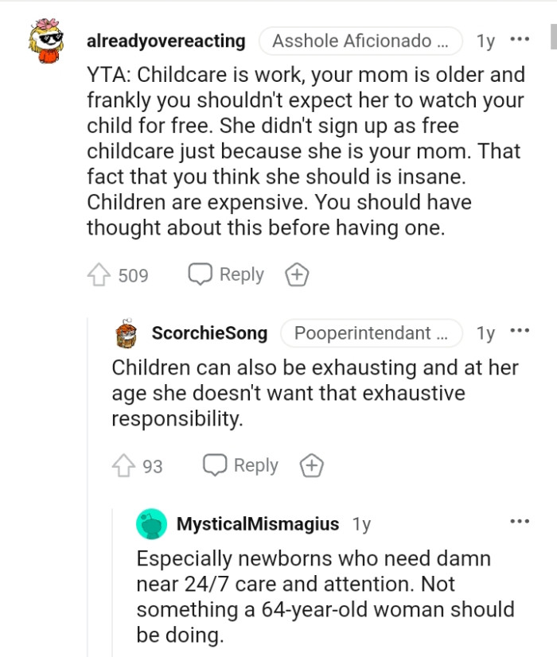Open the Asshole Aficionado flair tag
557x657 pixels.
[360, 41]
